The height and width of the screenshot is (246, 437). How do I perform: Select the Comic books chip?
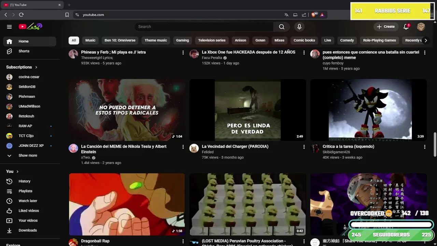pyautogui.click(x=304, y=40)
